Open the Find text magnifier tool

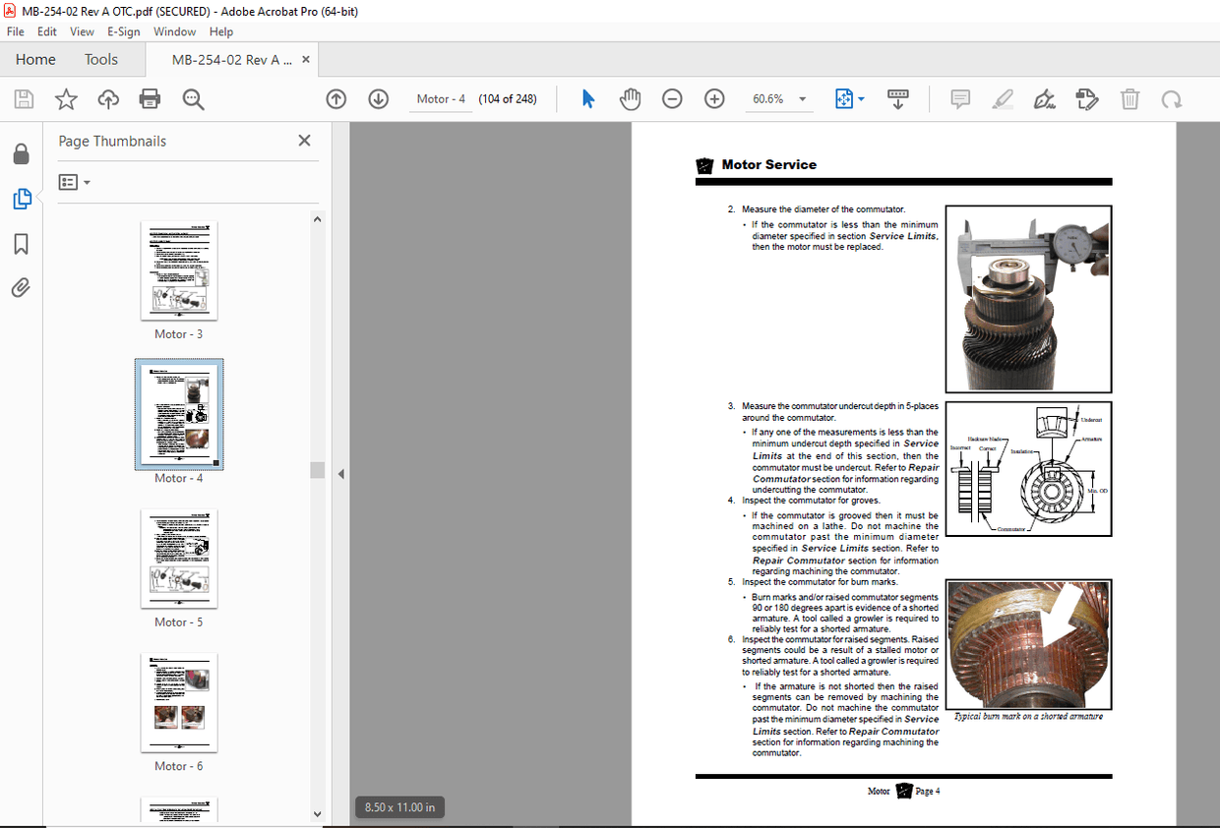(x=193, y=99)
